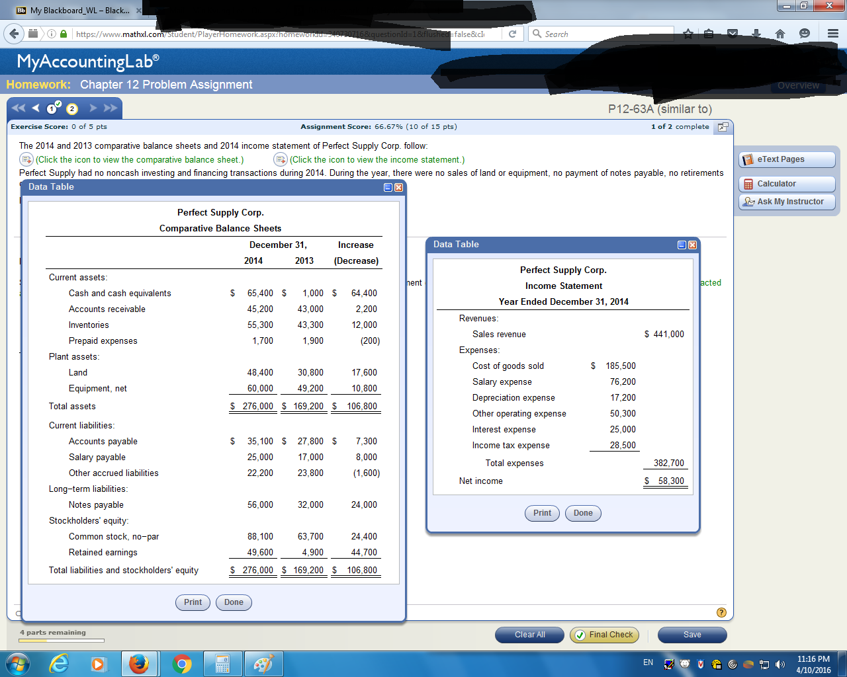847x677 pixels.
Task: Open the comparative balance sheet icon
Action: 26,159
